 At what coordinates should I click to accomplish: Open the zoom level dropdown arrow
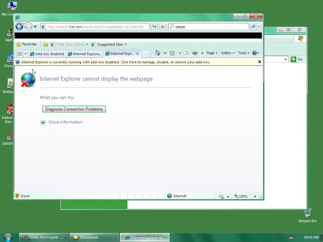[x=255, y=197]
